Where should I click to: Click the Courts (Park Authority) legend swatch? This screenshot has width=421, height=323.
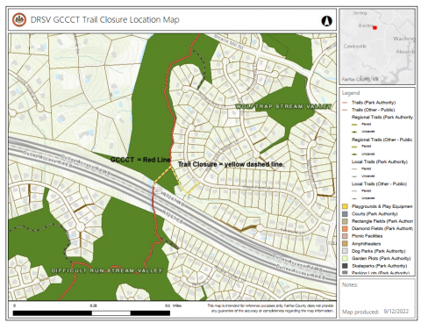pyautogui.click(x=345, y=214)
